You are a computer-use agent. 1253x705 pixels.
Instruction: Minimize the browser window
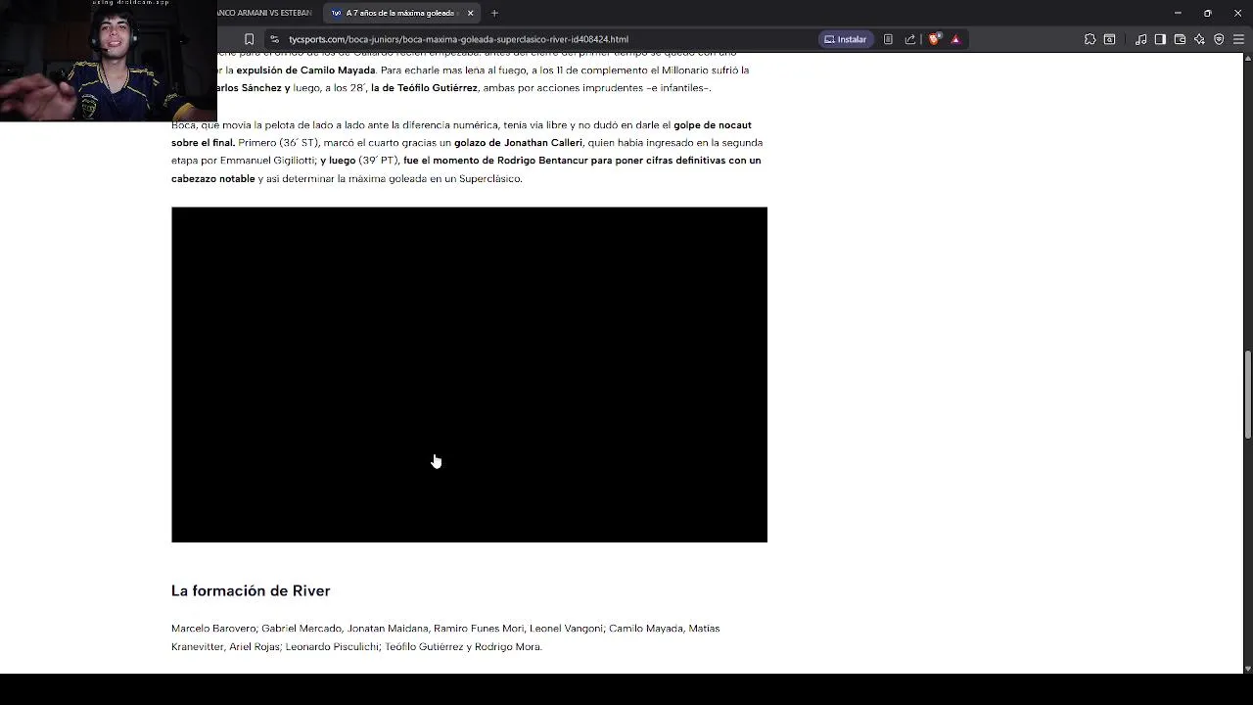click(1178, 13)
